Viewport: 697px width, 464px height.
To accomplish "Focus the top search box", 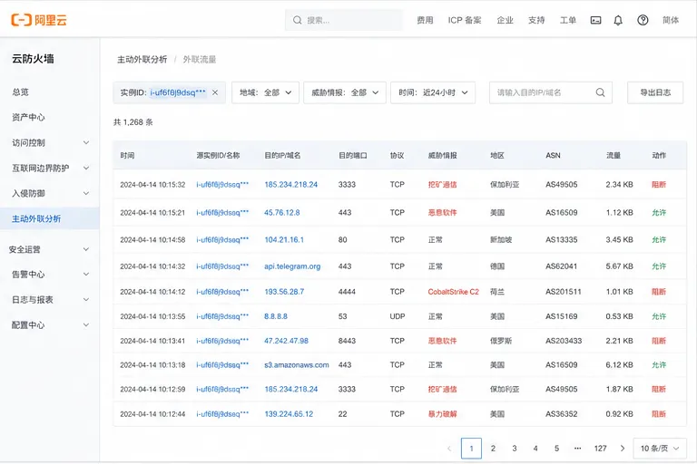I will click(x=344, y=20).
